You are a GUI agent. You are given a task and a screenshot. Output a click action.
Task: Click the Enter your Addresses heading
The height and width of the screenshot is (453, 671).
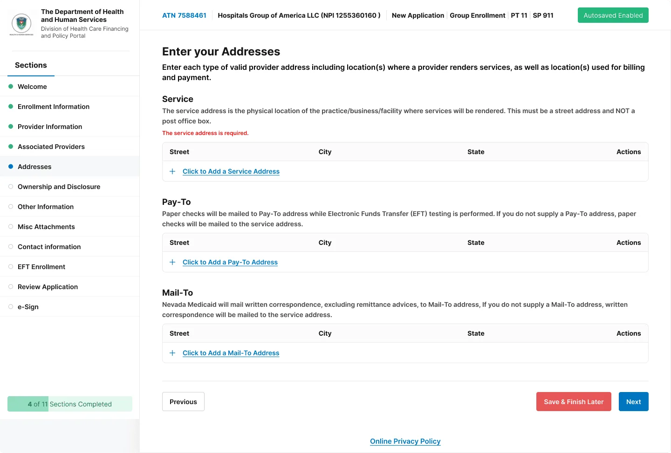(221, 52)
